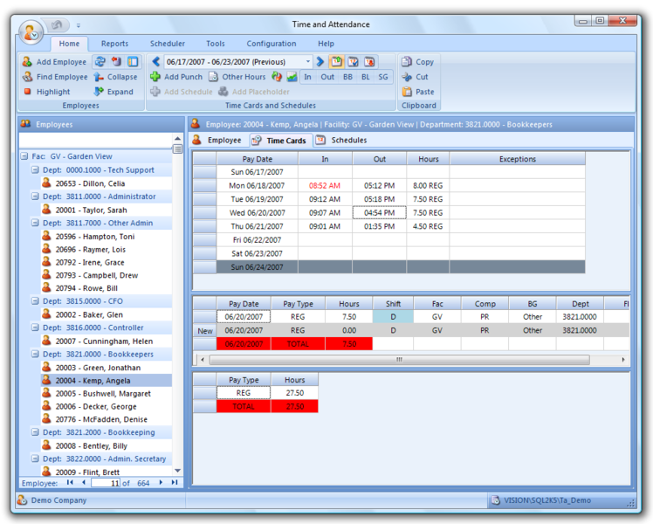
Task: Switch to the Reports ribbon tab
Action: pos(114,44)
